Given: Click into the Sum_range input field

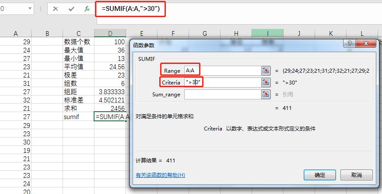Looking at the screenshot, I should (223, 95).
